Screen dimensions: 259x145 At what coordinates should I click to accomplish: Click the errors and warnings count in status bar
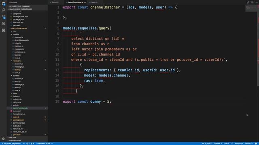[30, 143]
